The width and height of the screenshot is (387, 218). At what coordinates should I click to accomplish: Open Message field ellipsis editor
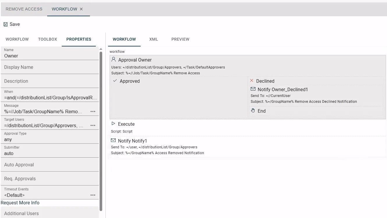tap(93, 111)
